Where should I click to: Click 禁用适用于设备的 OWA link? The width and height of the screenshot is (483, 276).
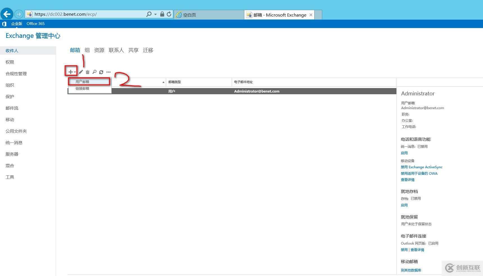pos(419,173)
